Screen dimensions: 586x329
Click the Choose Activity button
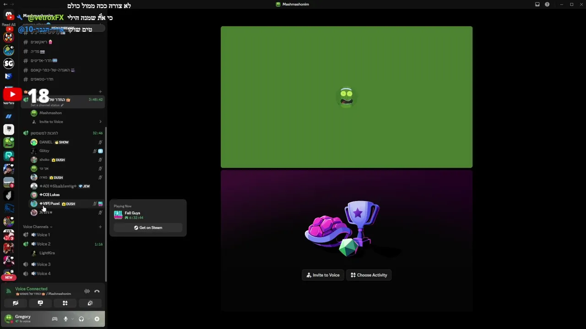pos(369,275)
